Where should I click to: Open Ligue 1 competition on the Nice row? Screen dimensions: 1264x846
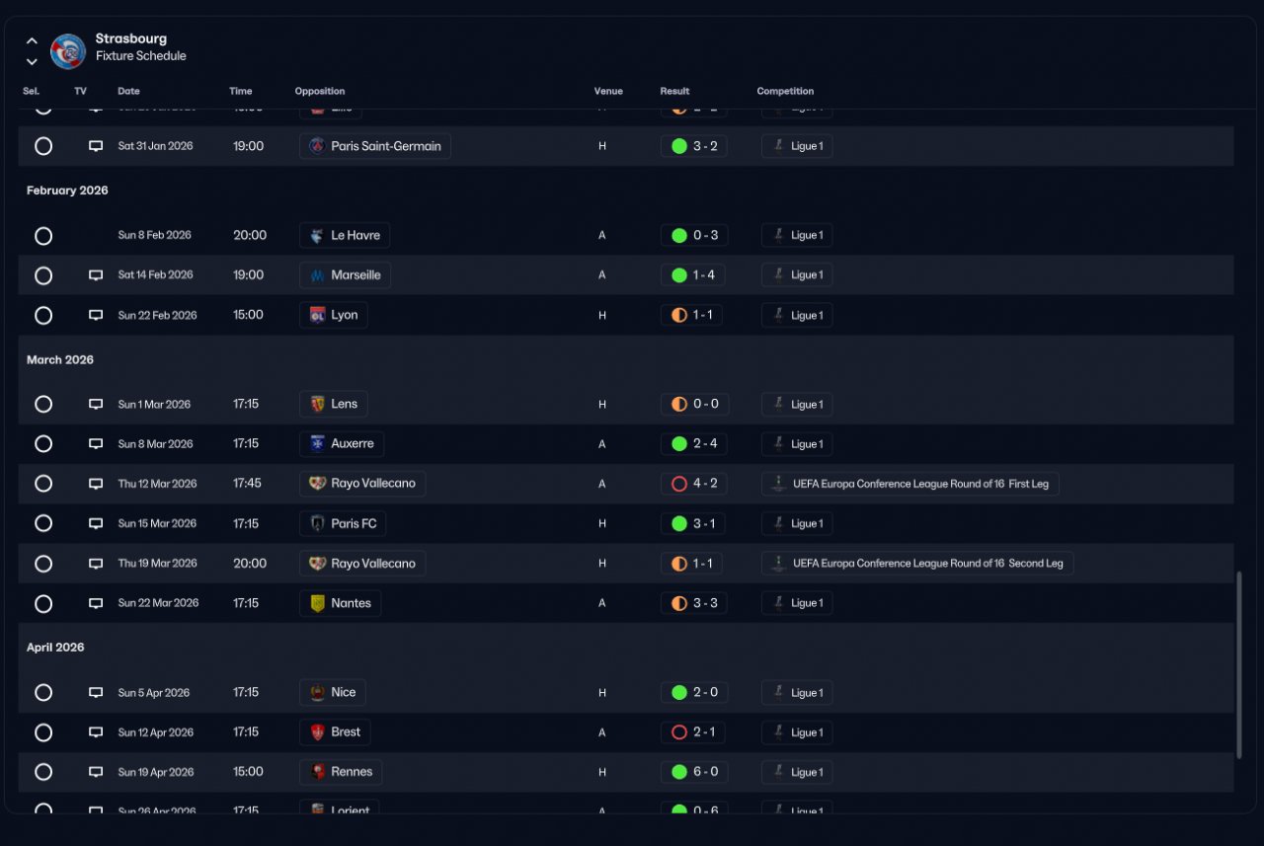(x=797, y=693)
